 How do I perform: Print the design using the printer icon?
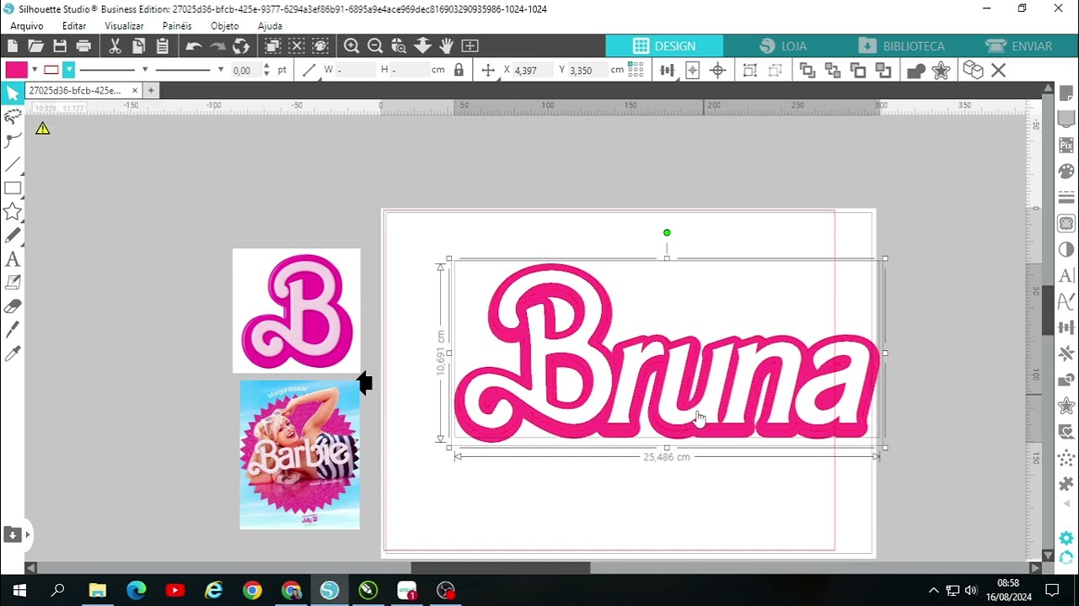[x=83, y=45]
